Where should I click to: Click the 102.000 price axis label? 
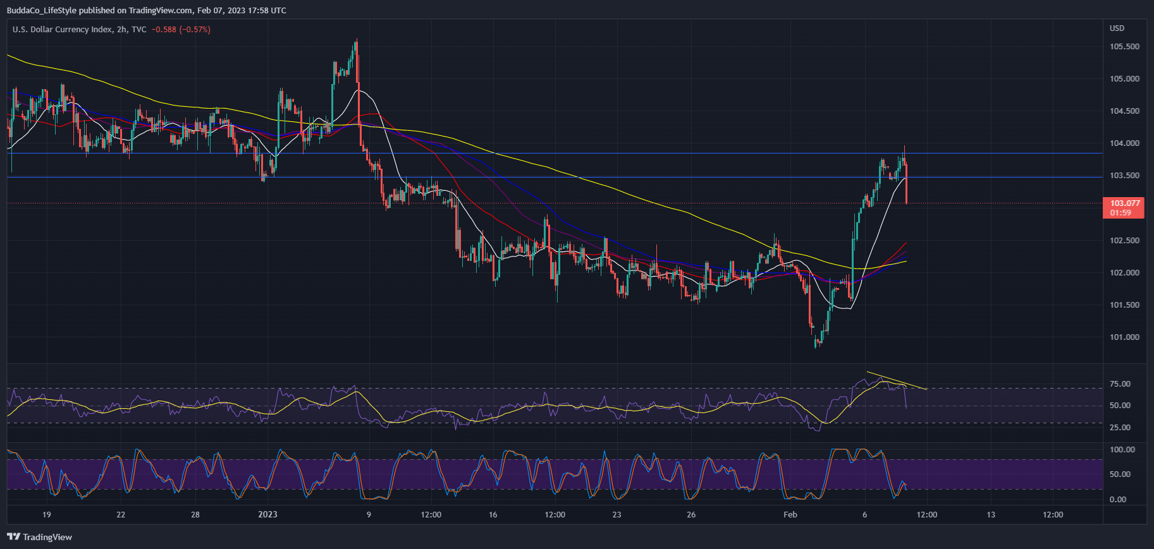coord(1125,273)
